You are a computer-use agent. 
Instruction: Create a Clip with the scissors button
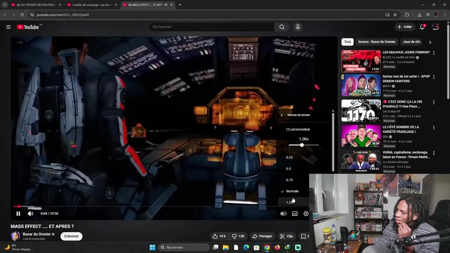287,236
